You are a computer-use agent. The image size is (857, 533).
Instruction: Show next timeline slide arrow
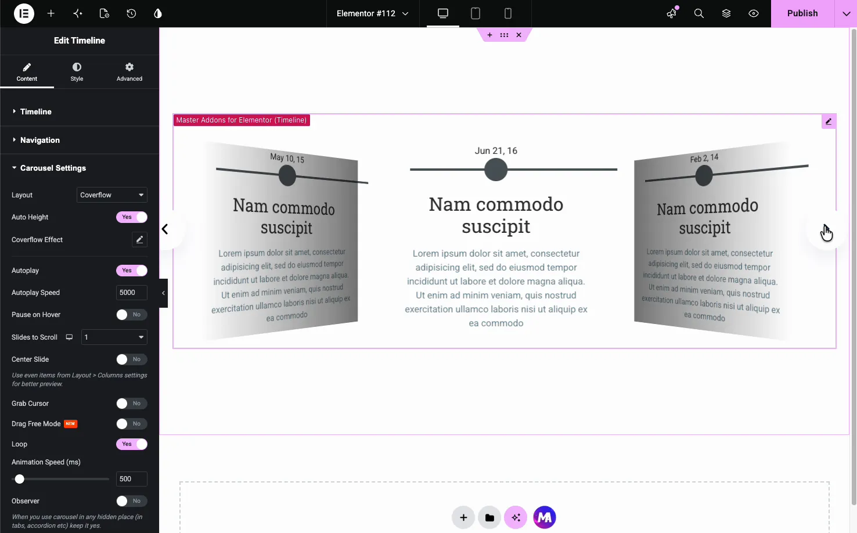coord(826,231)
